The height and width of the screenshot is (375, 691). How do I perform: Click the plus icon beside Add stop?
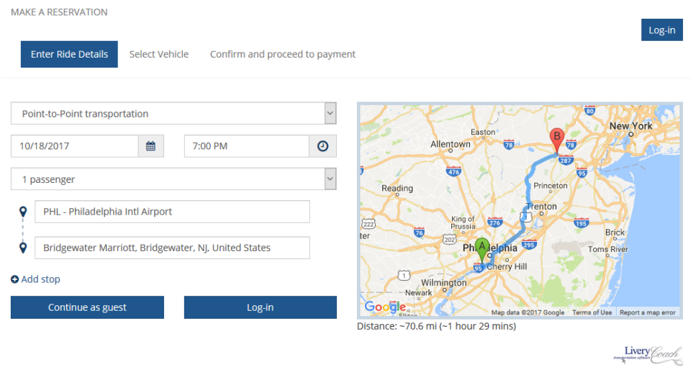pyautogui.click(x=14, y=279)
